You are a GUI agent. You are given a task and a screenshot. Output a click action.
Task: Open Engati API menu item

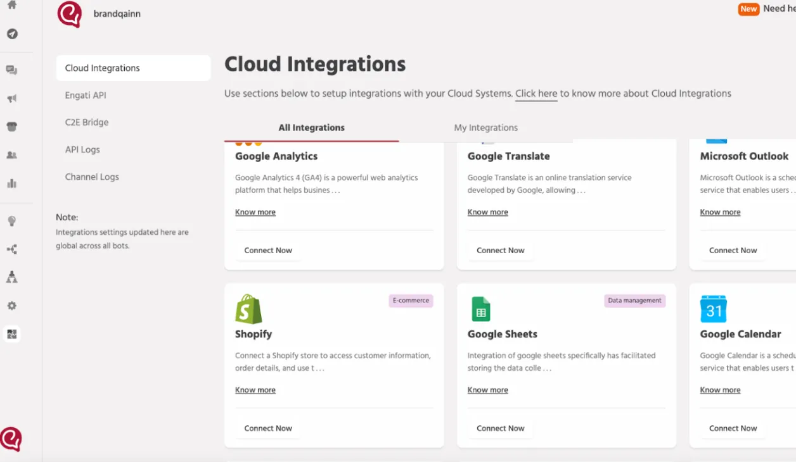(86, 96)
